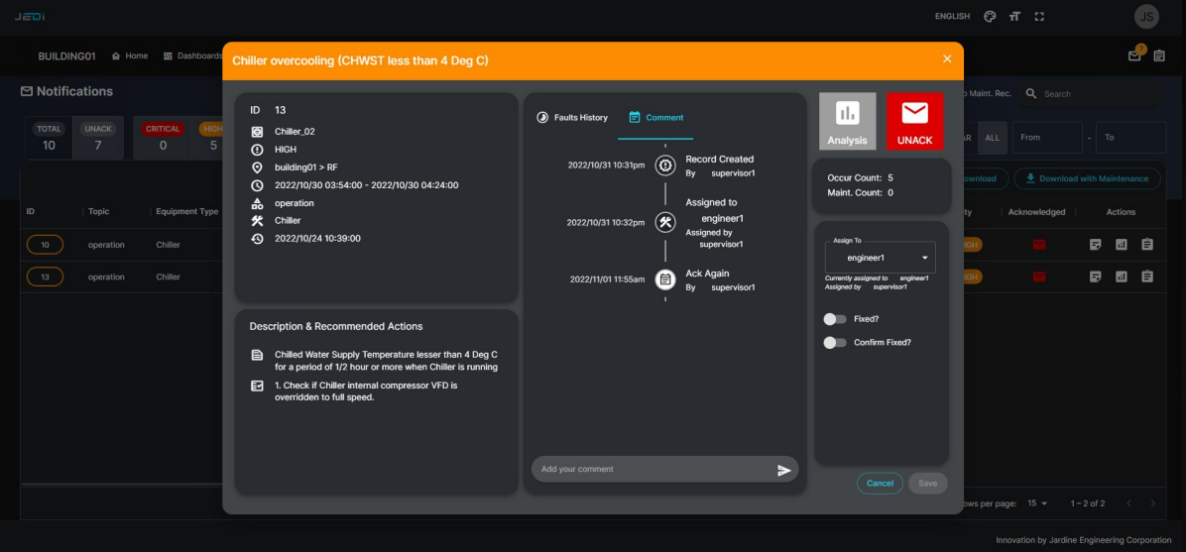Screen dimensions: 1186x552
Task: Open notifications mail icon with badge
Action: tap(1134, 55)
